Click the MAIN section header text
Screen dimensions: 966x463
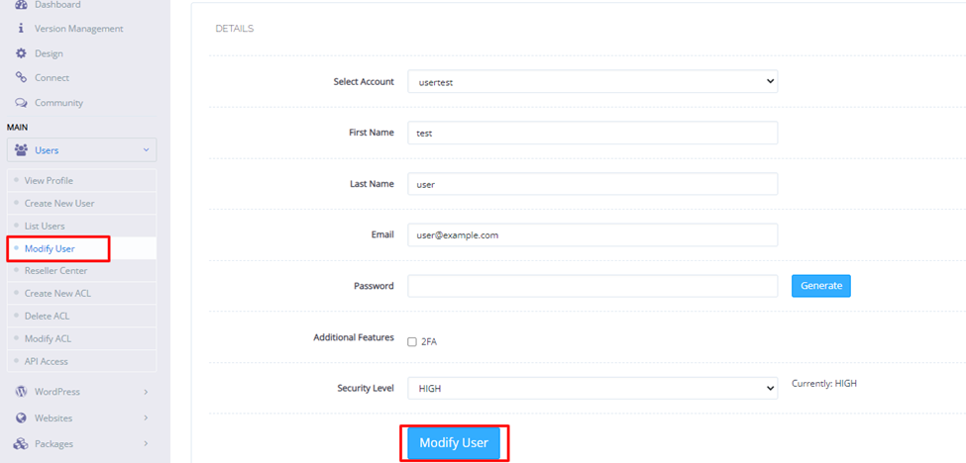point(17,128)
